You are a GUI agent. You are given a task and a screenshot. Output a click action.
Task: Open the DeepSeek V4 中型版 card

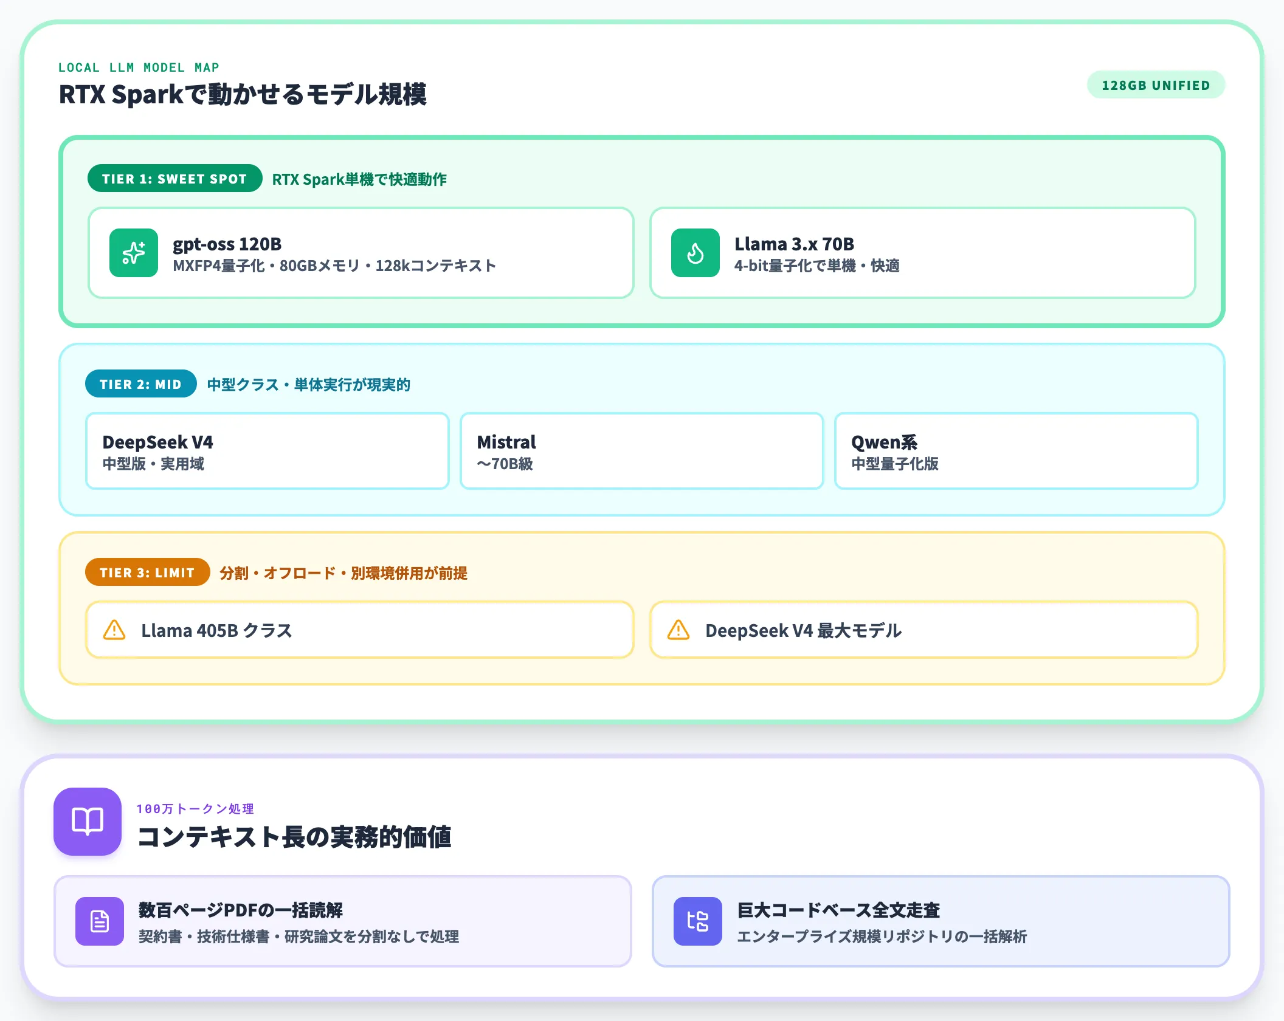click(267, 451)
